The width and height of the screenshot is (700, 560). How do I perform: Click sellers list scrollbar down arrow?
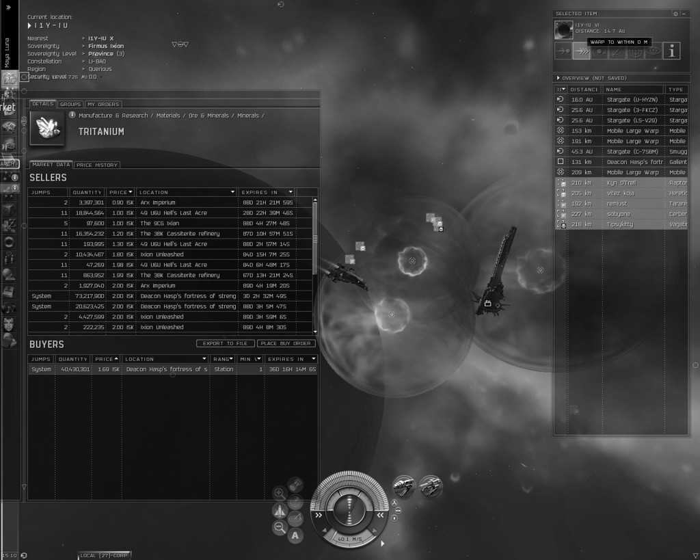pyautogui.click(x=315, y=332)
